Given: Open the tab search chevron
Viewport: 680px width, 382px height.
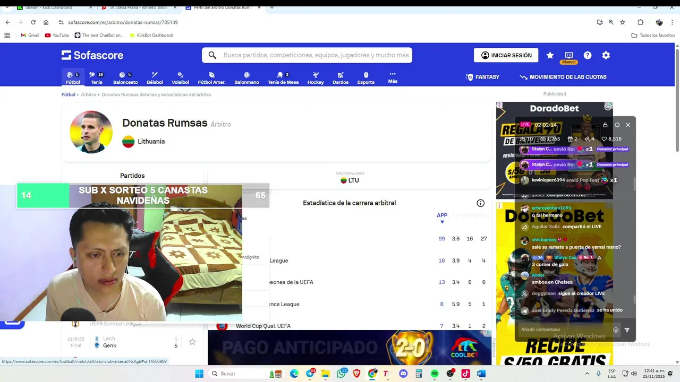Looking at the screenshot, I should pyautogui.click(x=7, y=7).
